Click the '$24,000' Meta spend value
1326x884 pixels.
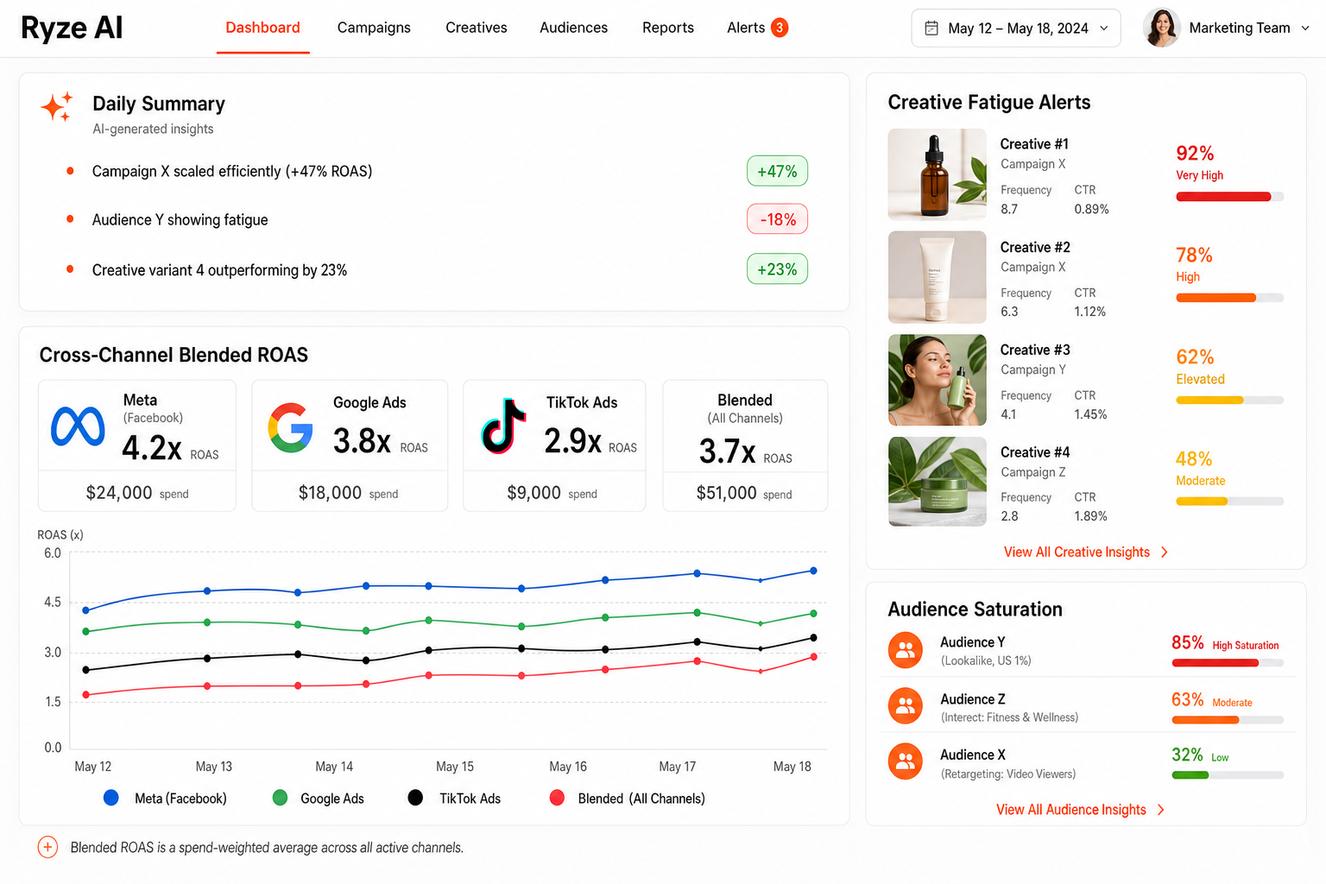click(119, 493)
